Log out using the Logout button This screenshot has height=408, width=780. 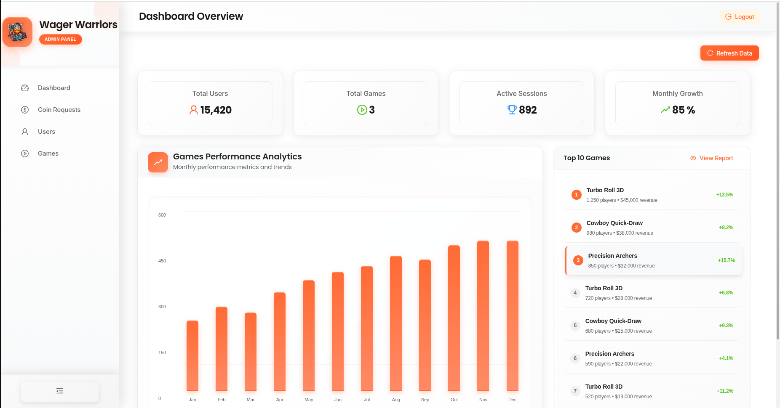coord(740,17)
